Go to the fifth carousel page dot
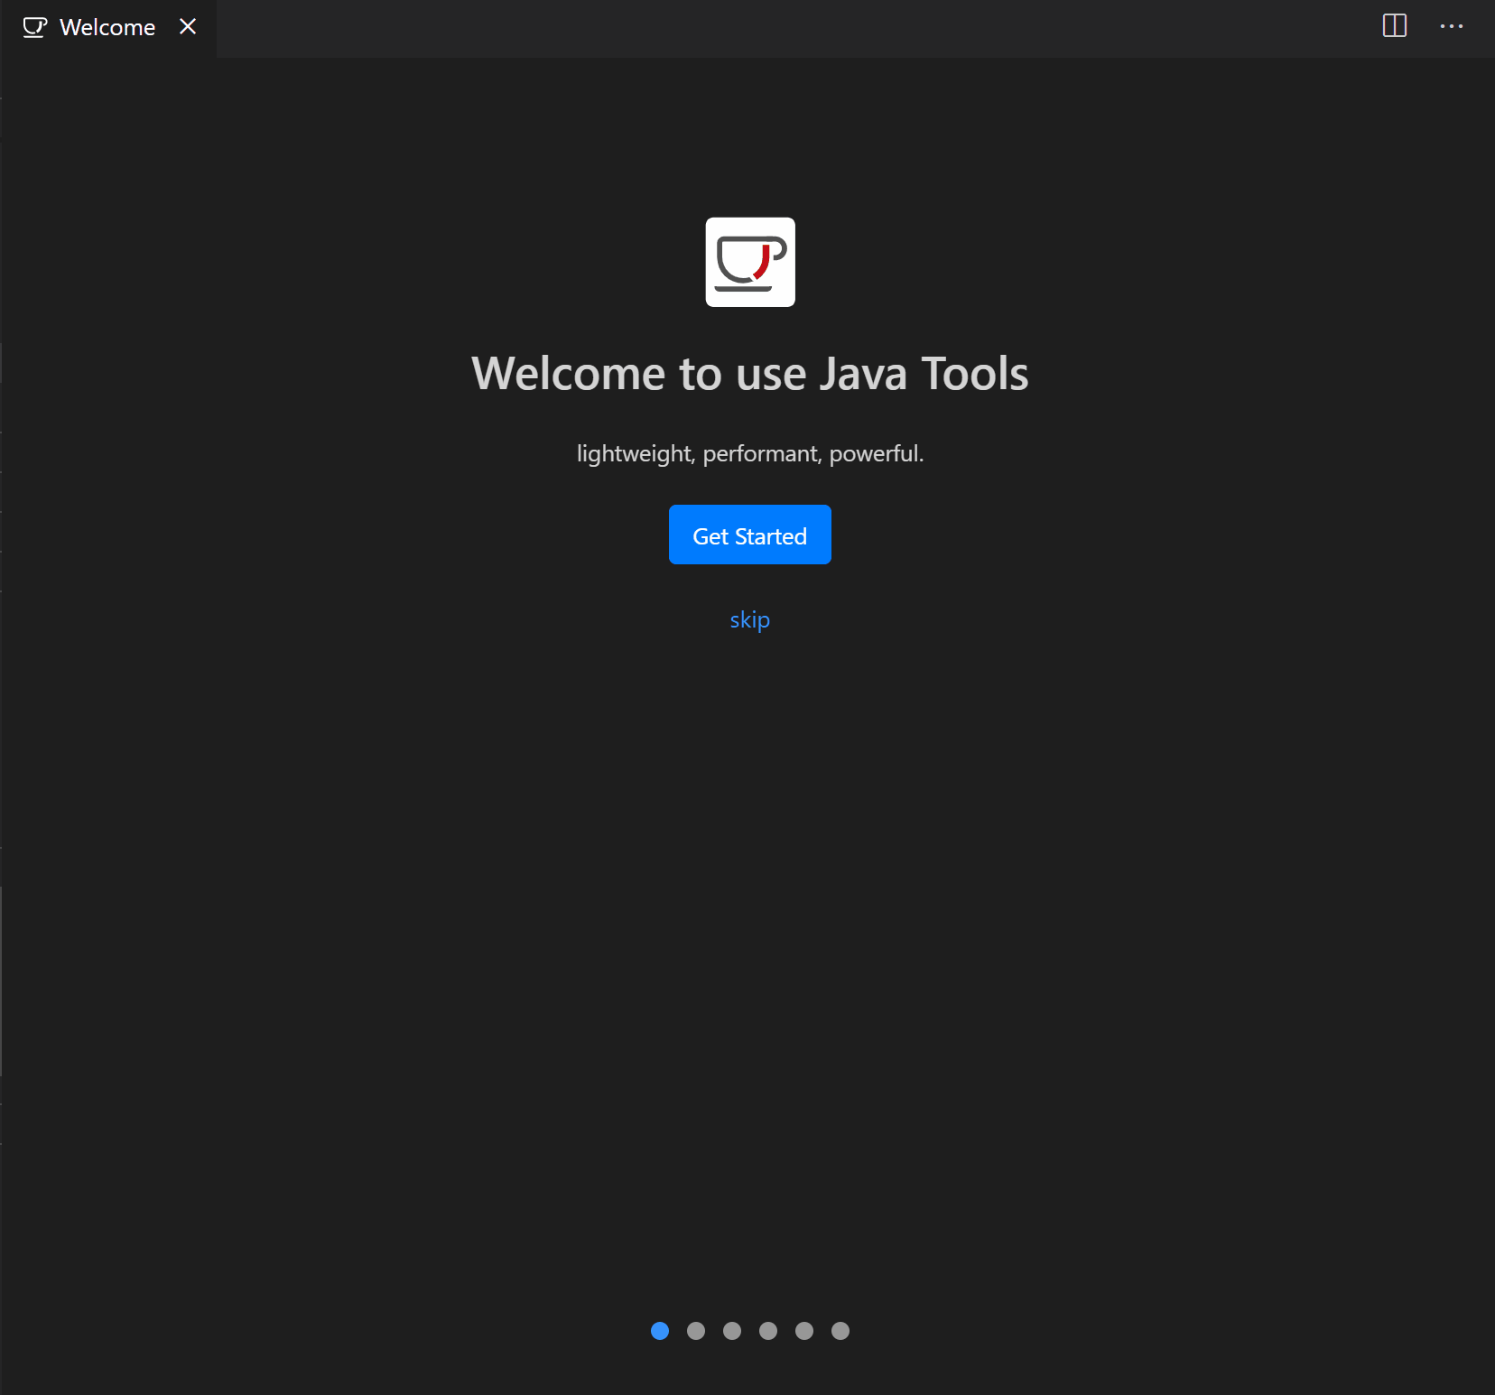This screenshot has height=1395, width=1495. 804,1331
